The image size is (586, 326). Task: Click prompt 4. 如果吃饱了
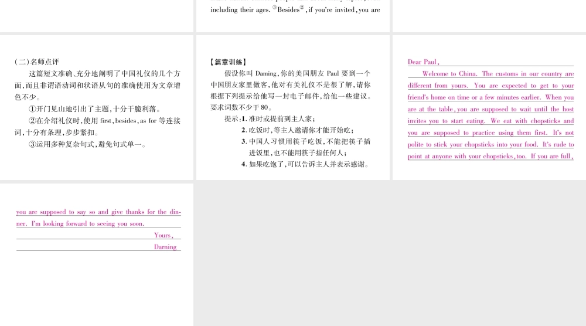pyautogui.click(x=305, y=164)
